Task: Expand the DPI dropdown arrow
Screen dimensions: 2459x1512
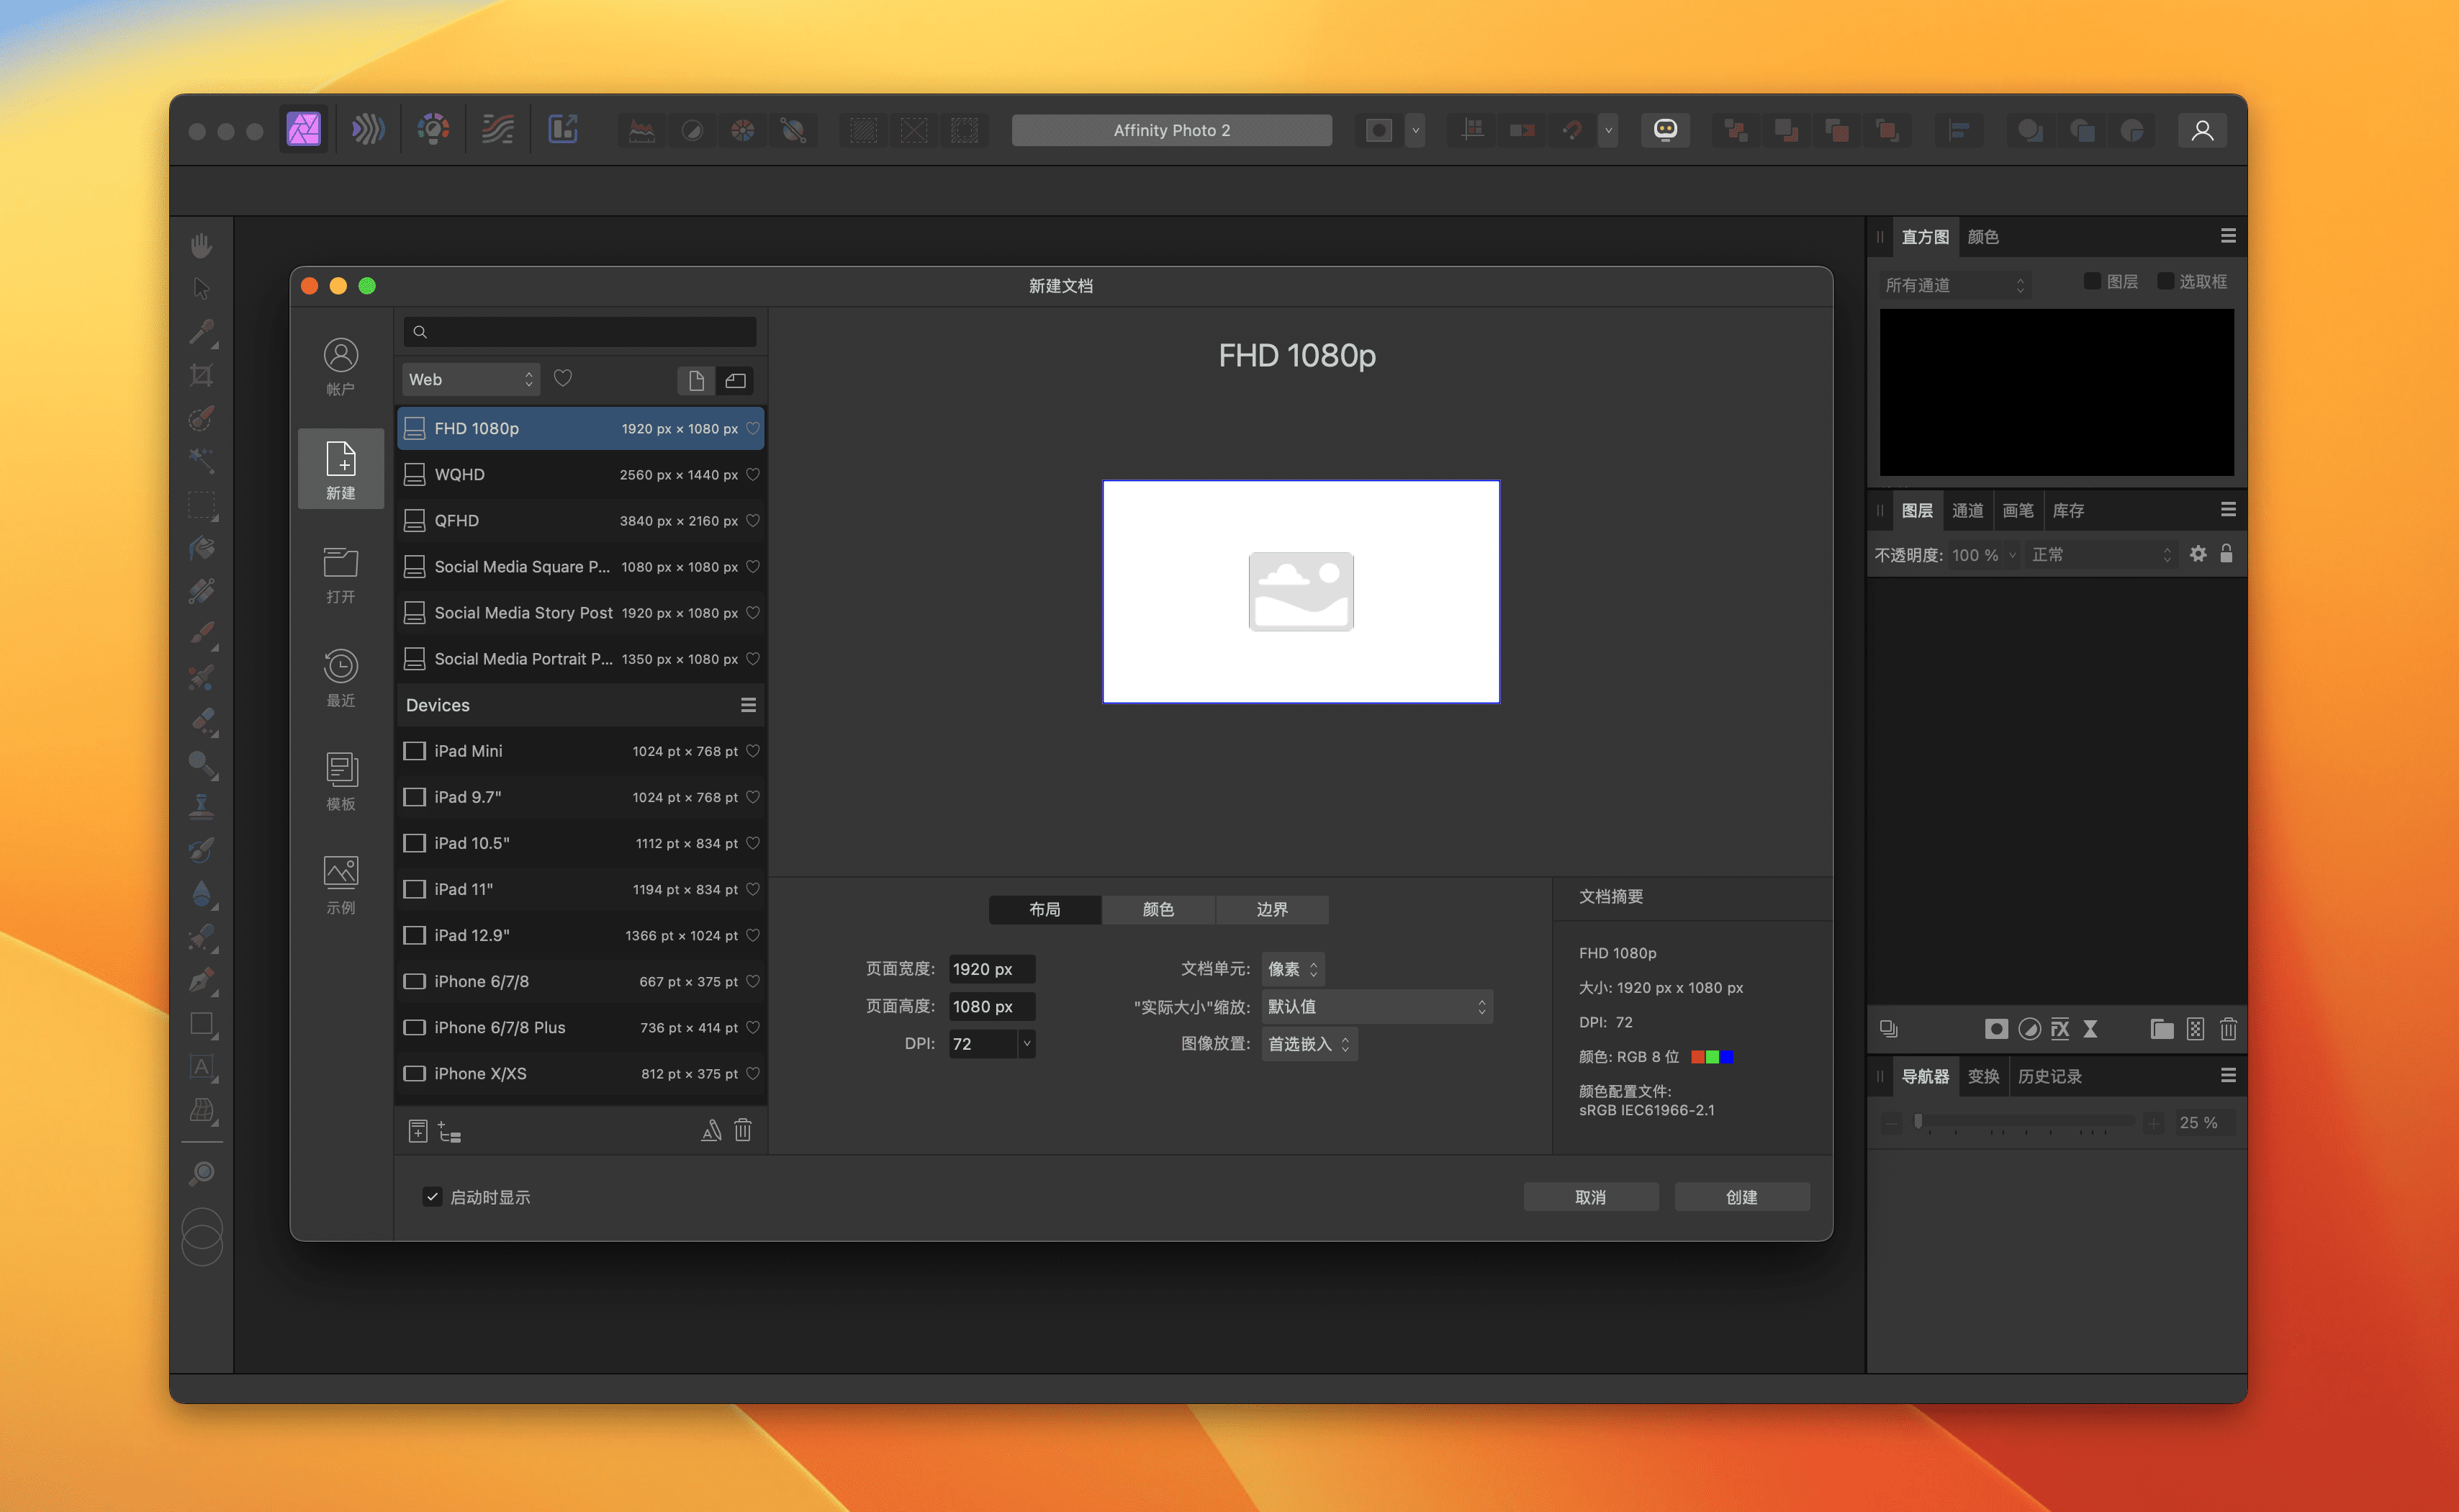Action: [x=1026, y=1043]
